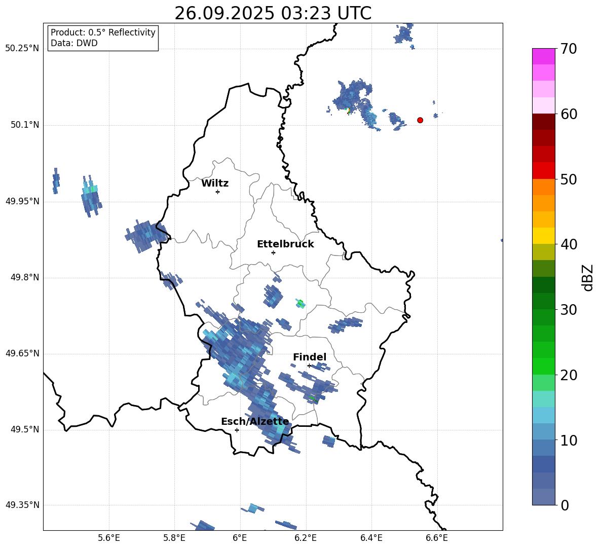Click the bright green colorbar segment just above 20
600x548 pixels.
coord(544,366)
